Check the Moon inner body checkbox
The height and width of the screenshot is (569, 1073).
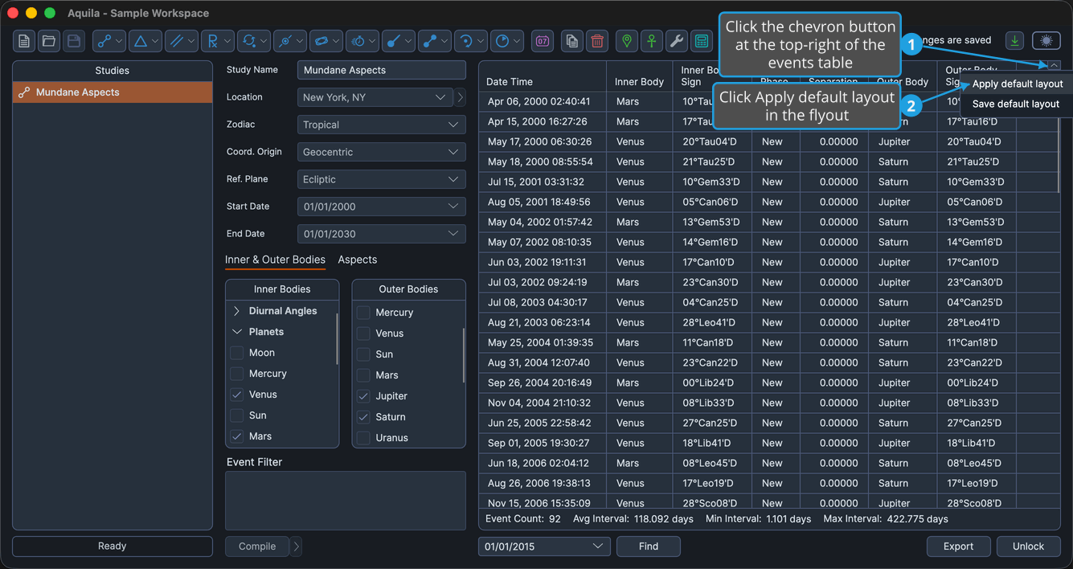point(237,353)
